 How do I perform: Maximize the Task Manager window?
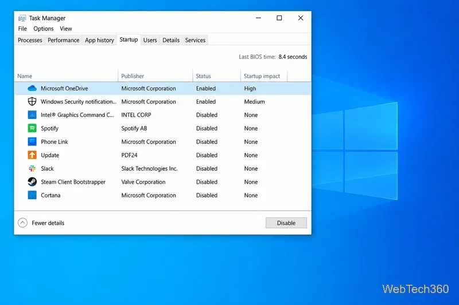(x=279, y=18)
